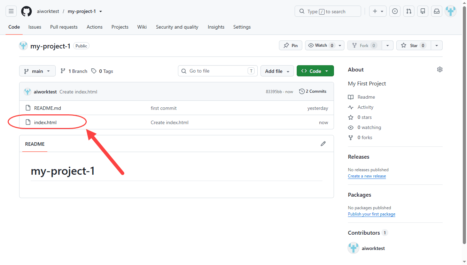
Task: Open the aiworktest owner breadcrumb
Action: tap(48, 11)
